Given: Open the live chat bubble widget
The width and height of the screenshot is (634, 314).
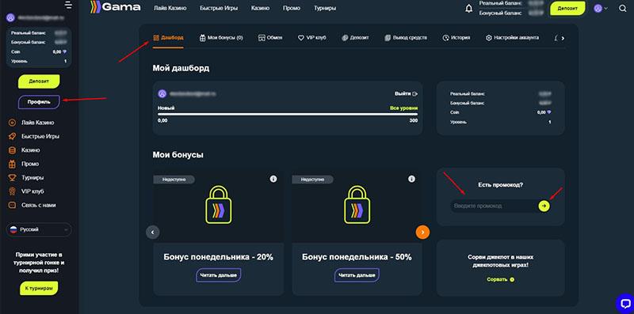Looking at the screenshot, I should [624, 303].
